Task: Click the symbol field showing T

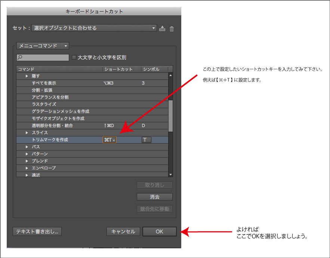Action: (x=146, y=140)
